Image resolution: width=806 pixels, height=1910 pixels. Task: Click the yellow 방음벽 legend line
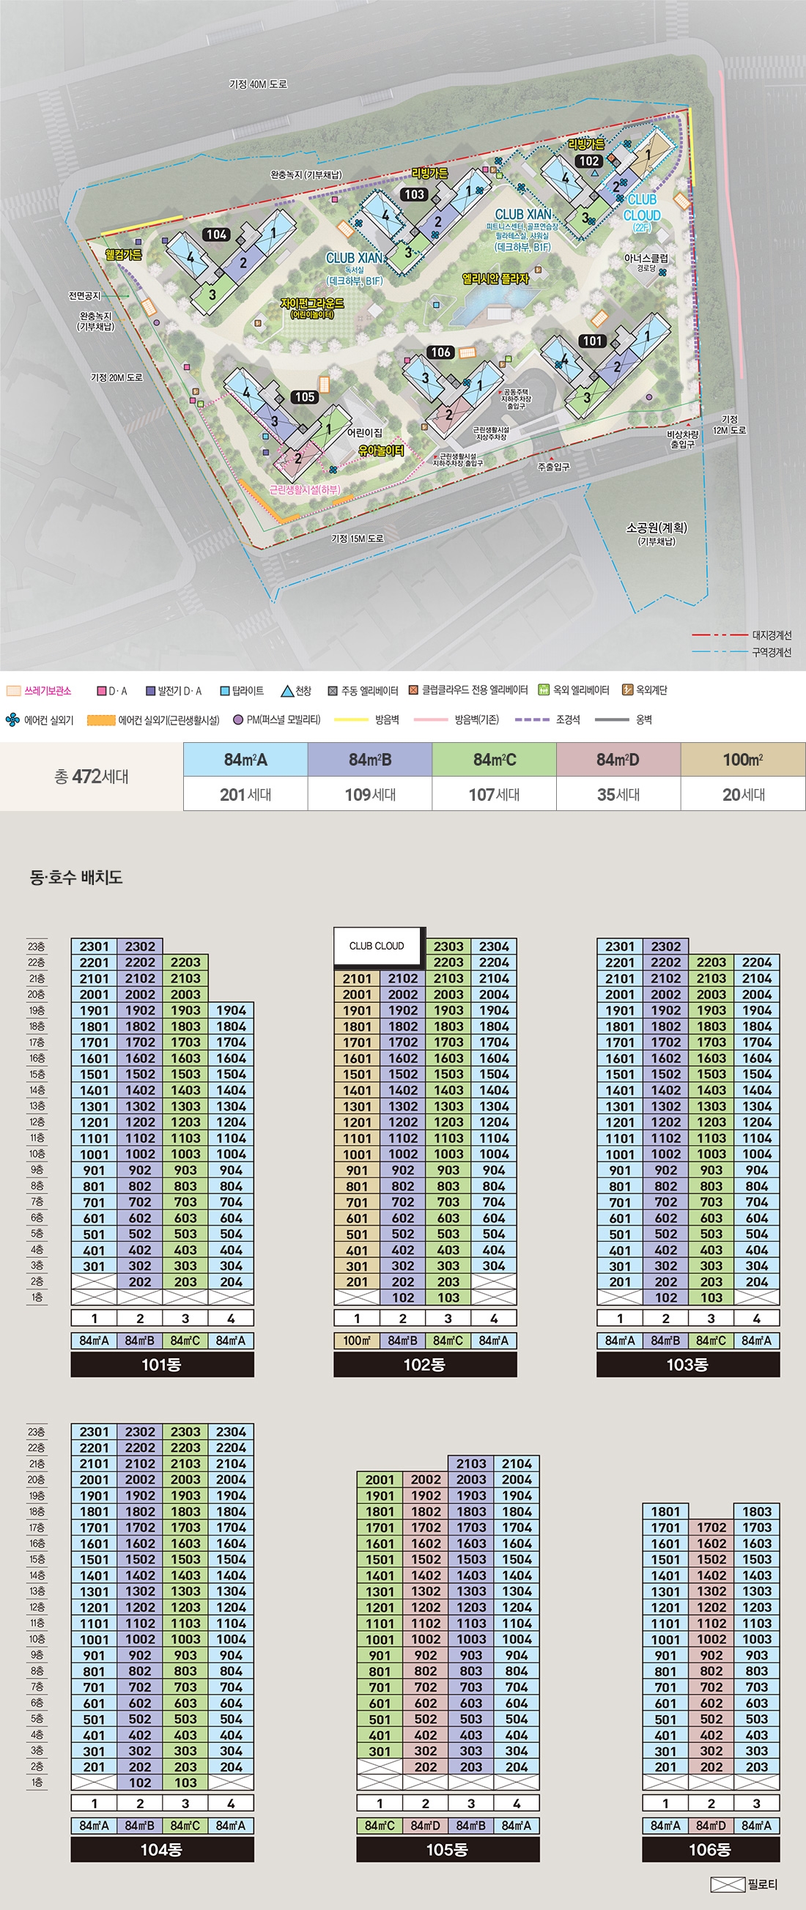pyautogui.click(x=352, y=720)
